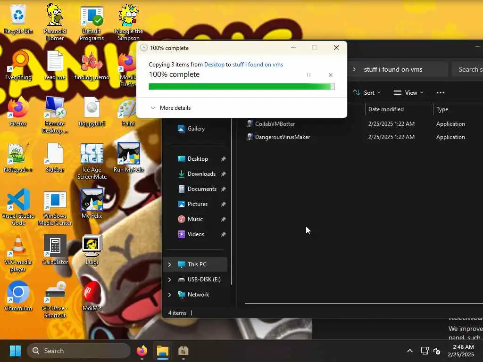Select the Visual Studio Code shortcut
483x362 pixels.
tap(18, 207)
